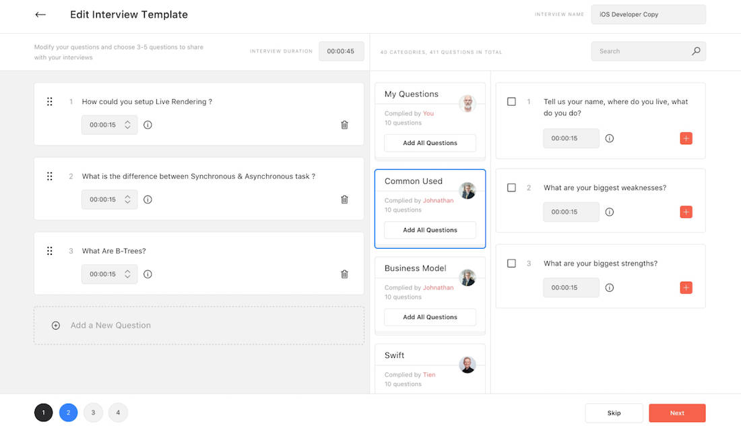Go to step 4 using the pagination circle
Screen dimensions: 741x426
[118, 413]
